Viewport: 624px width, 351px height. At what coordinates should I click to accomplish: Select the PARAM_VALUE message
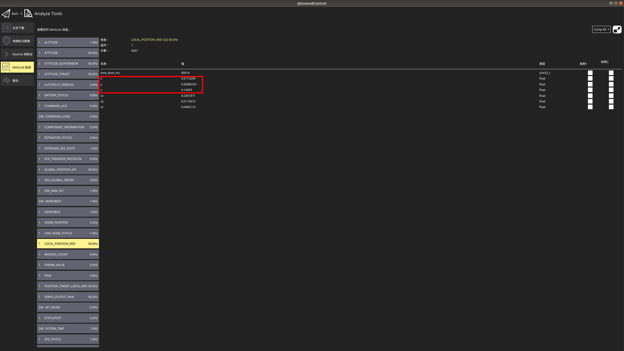(x=68, y=265)
